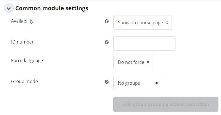Click the Availability dropdown's up-down arrows
This screenshot has width=221, height=115.
167,23
